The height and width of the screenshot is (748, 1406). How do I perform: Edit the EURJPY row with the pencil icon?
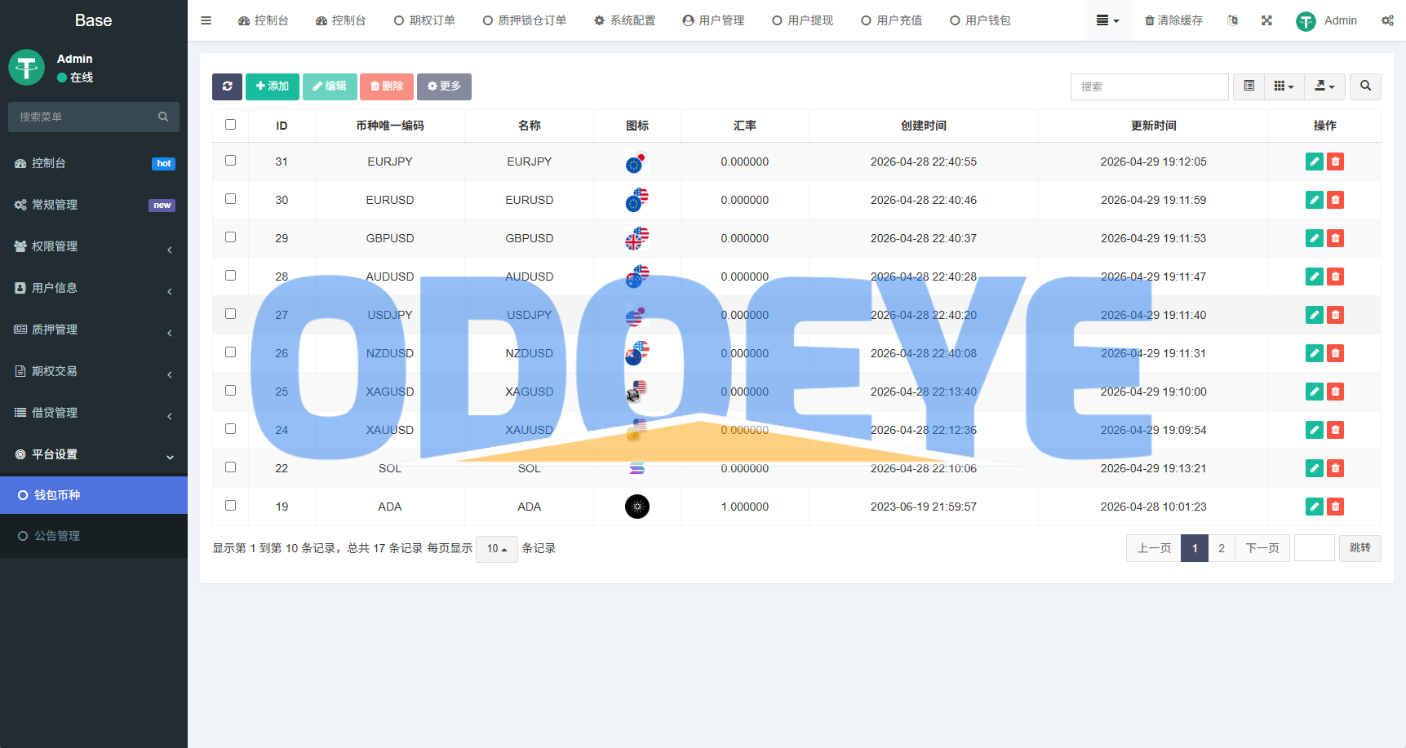(1314, 162)
